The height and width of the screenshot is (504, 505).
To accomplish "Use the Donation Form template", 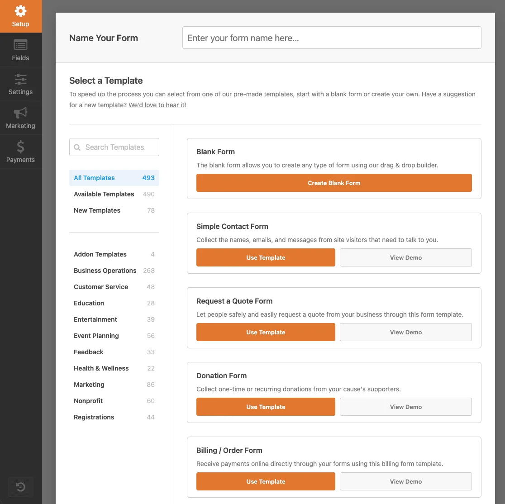I will click(x=266, y=407).
